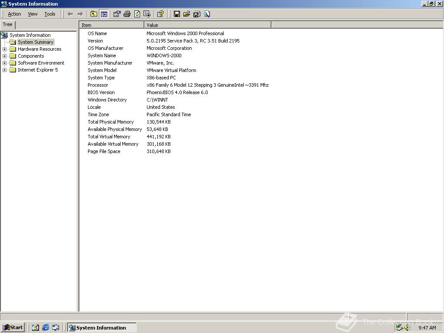Click the network tray icon
The image size is (444, 333).
[x=399, y=328]
